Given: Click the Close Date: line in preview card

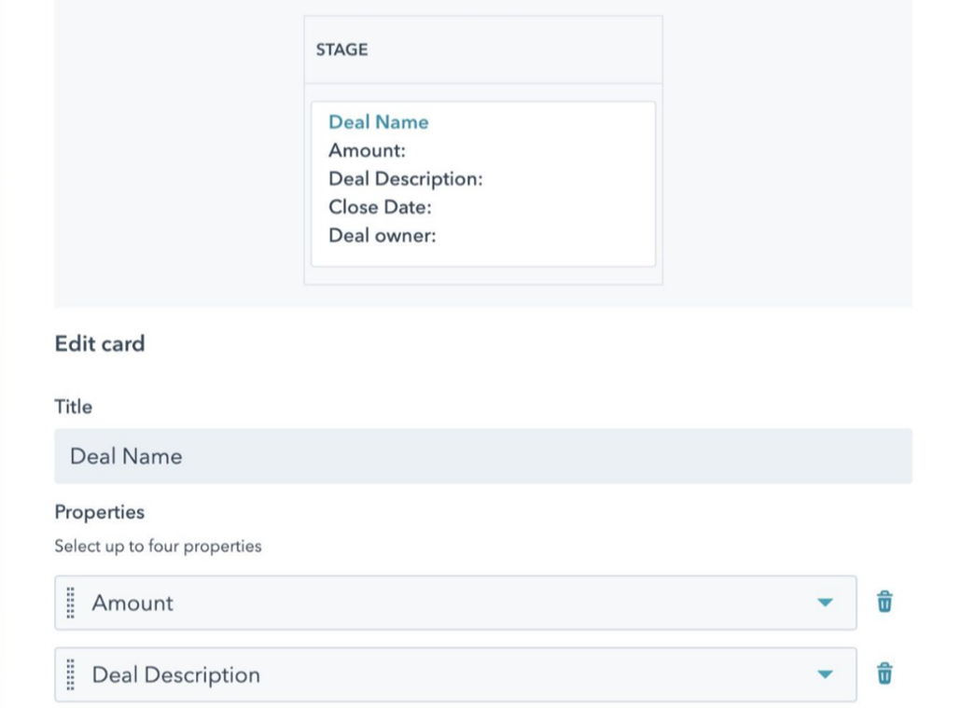Looking at the screenshot, I should 380,206.
